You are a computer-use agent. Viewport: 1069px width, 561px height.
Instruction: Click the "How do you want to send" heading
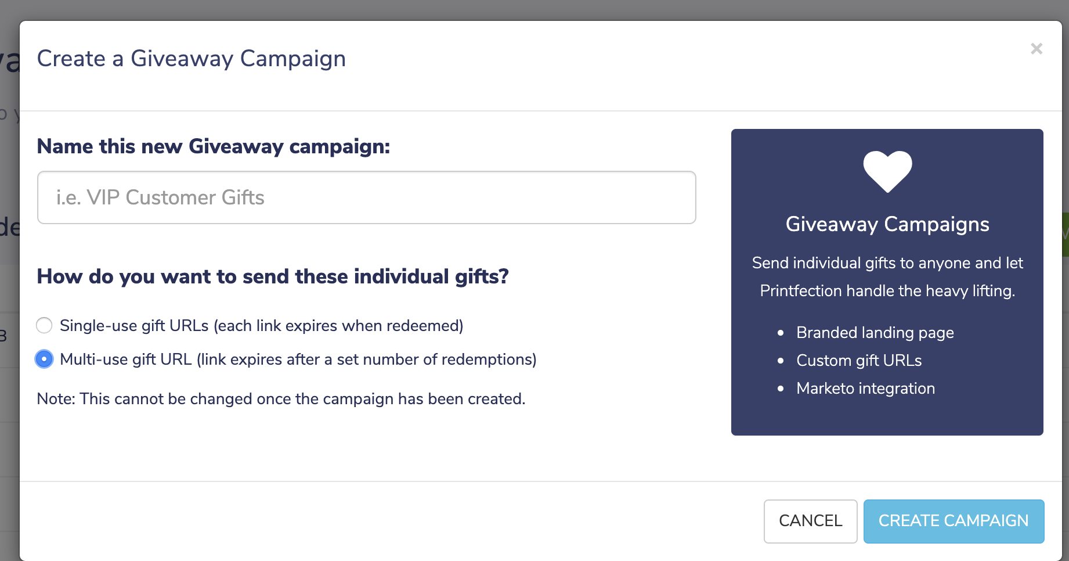273,276
